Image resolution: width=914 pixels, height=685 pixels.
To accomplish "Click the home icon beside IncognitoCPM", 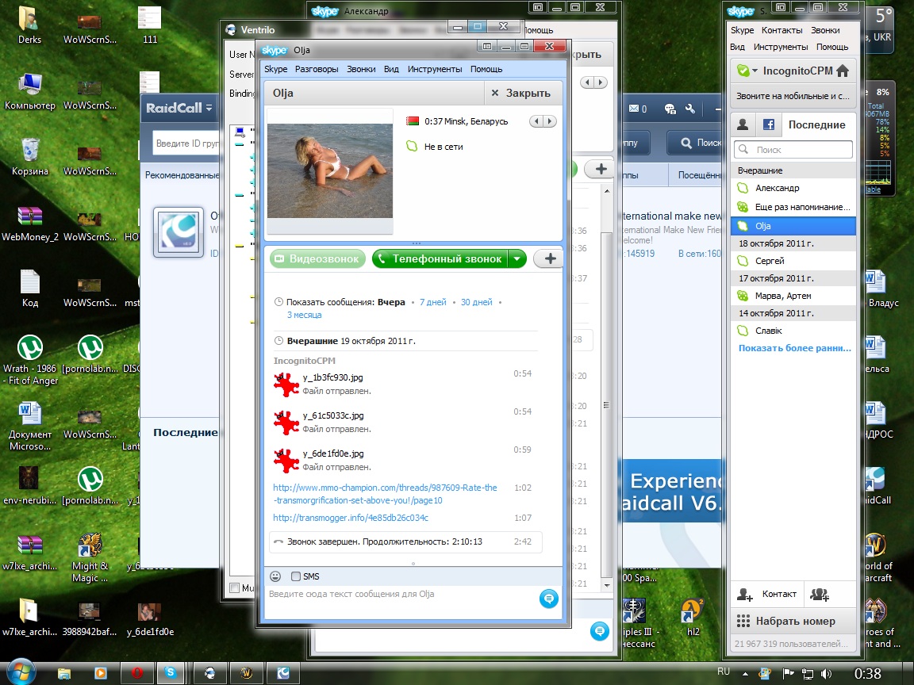I will (843, 71).
